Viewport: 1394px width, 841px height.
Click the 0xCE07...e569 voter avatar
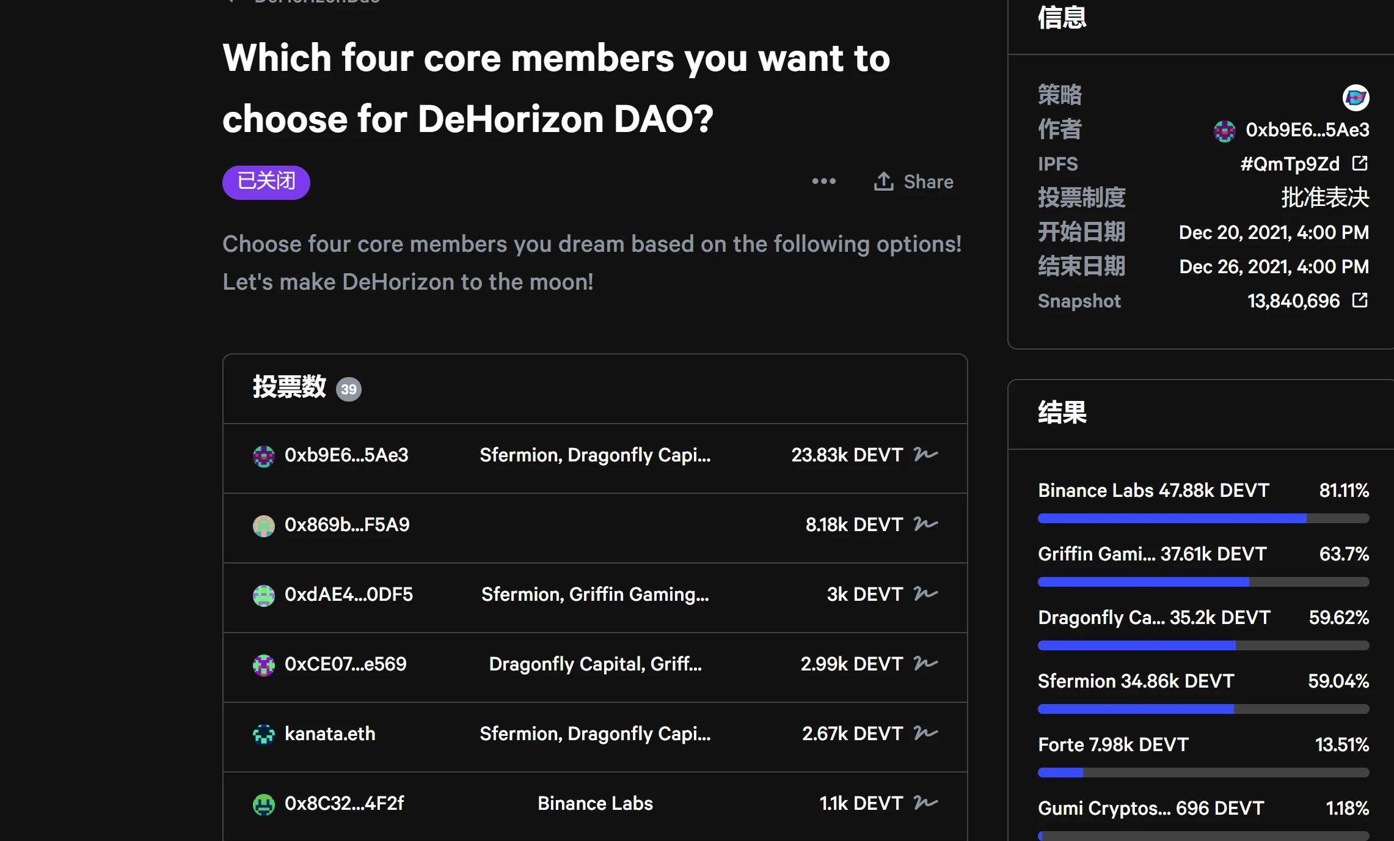coord(264,664)
